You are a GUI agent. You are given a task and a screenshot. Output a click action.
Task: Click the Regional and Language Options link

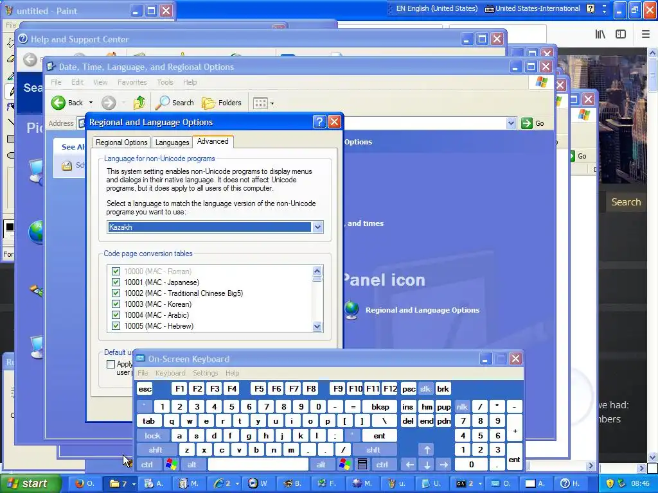(422, 310)
